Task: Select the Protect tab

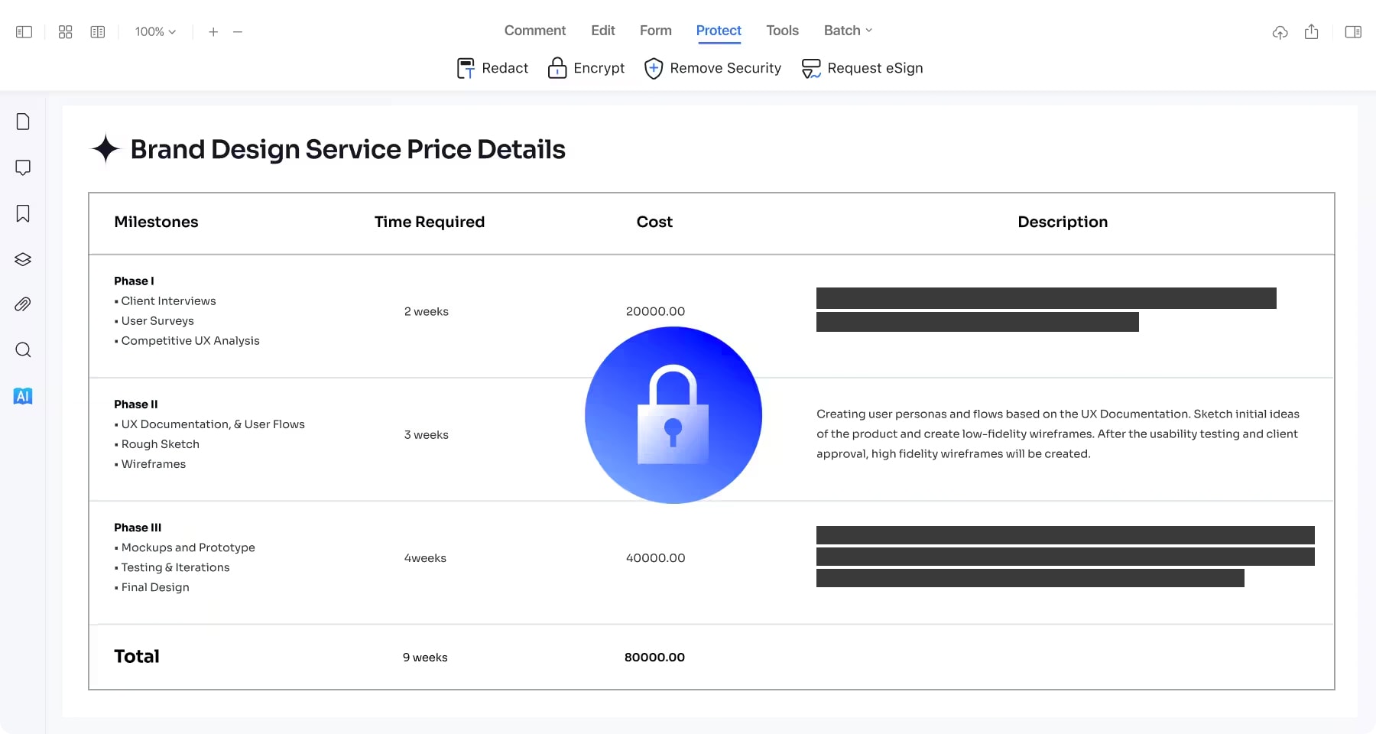Action: pyautogui.click(x=719, y=31)
